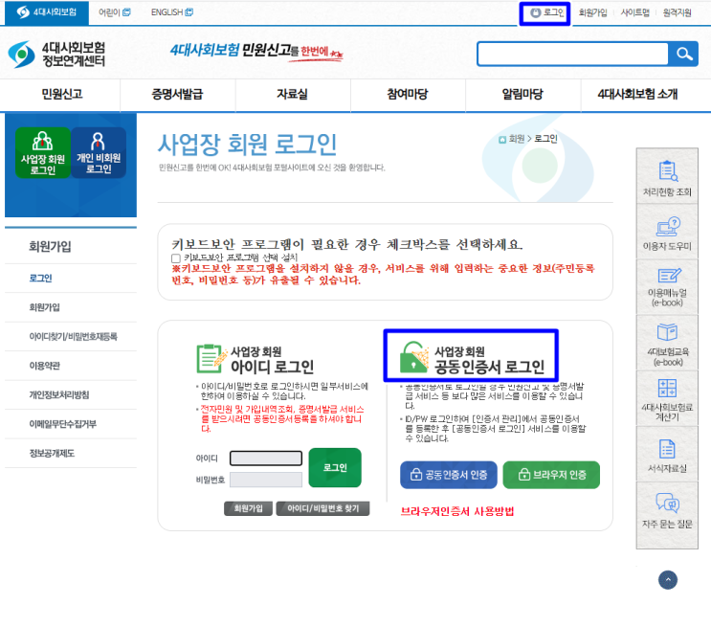The height and width of the screenshot is (627, 711).
Task: Click the 4대사회보험 정보연계센터 logo
Action: (x=56, y=54)
